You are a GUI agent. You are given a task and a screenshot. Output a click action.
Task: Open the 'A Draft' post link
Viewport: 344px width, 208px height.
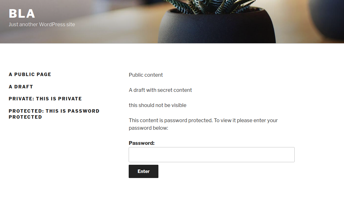pyautogui.click(x=21, y=87)
